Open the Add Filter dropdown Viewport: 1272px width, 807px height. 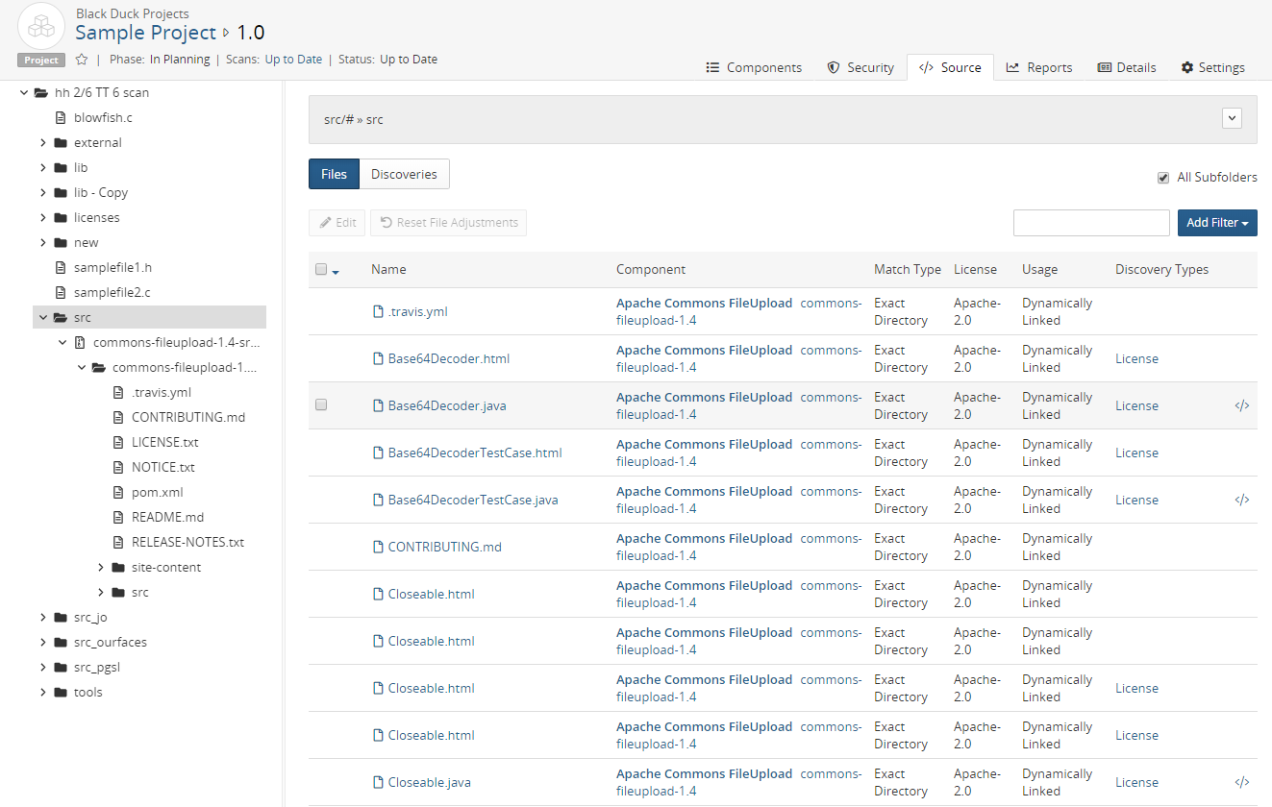[x=1216, y=223]
